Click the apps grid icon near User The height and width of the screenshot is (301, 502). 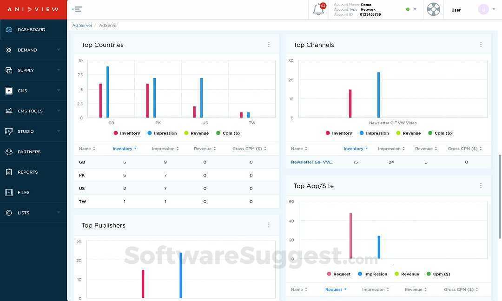coord(433,9)
